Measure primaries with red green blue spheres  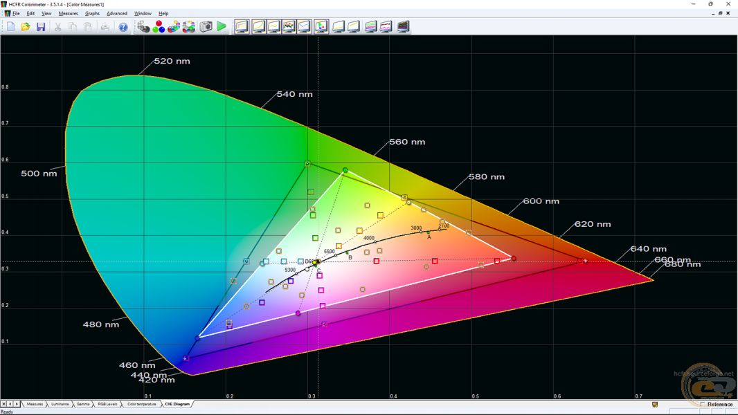click(x=159, y=27)
